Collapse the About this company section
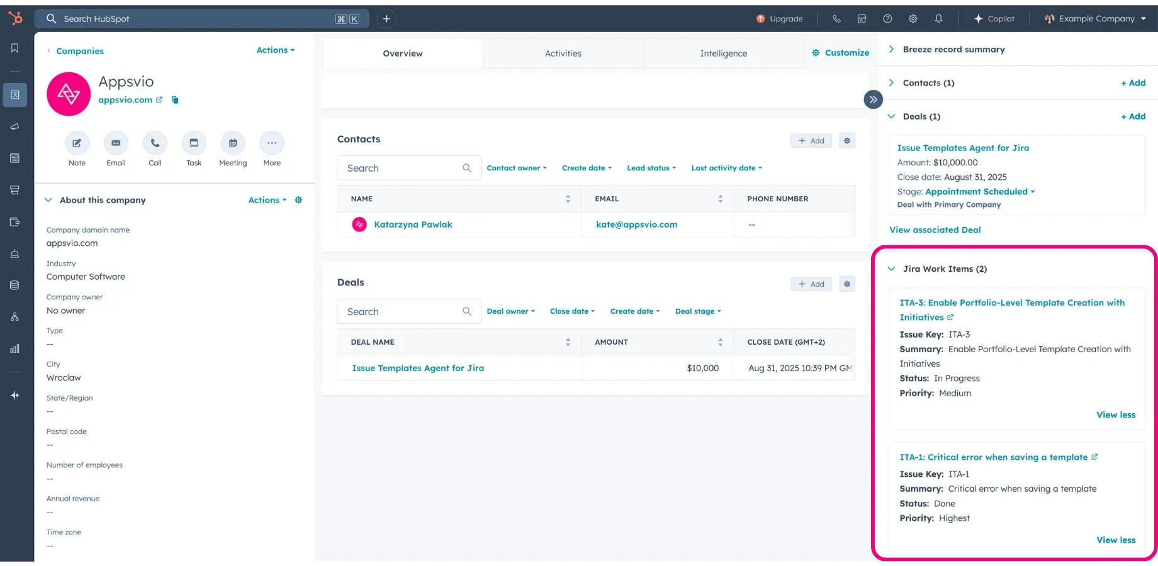This screenshot has width=1158, height=566. (48, 200)
